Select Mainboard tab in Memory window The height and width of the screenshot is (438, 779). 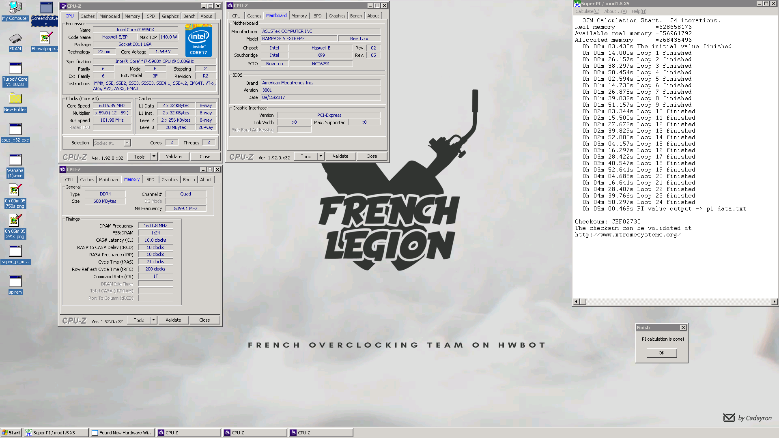click(x=109, y=180)
